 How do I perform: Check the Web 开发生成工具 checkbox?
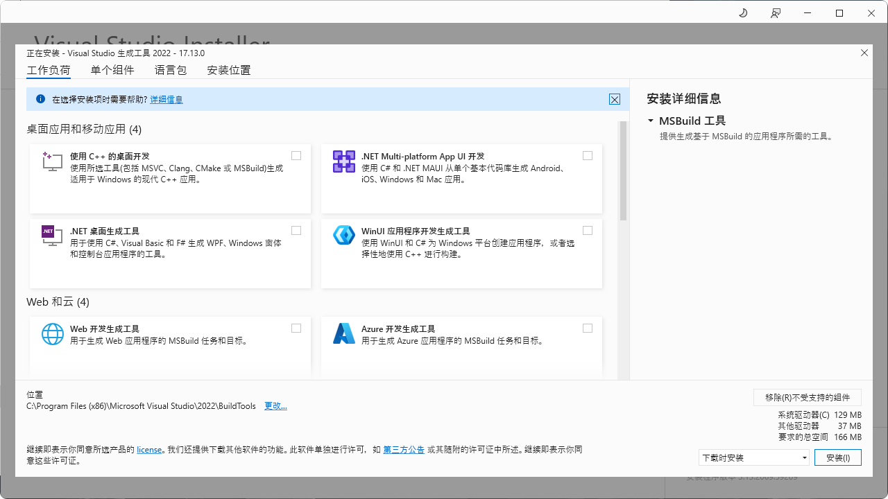[x=296, y=328]
